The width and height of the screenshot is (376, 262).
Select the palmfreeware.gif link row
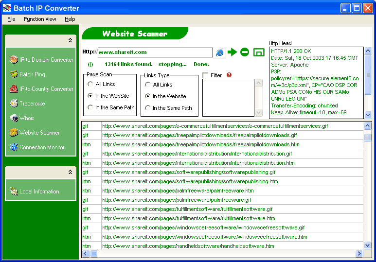(x=222, y=200)
